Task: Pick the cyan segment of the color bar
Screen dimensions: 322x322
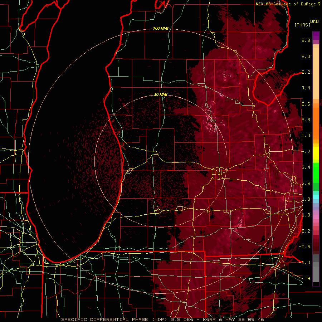Action: point(316,197)
